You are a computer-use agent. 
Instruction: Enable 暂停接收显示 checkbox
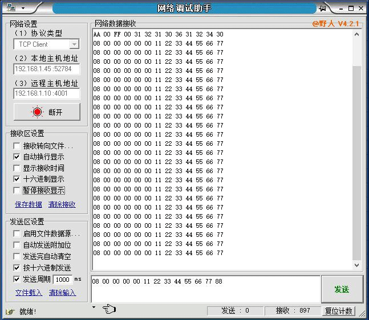coord(17,190)
